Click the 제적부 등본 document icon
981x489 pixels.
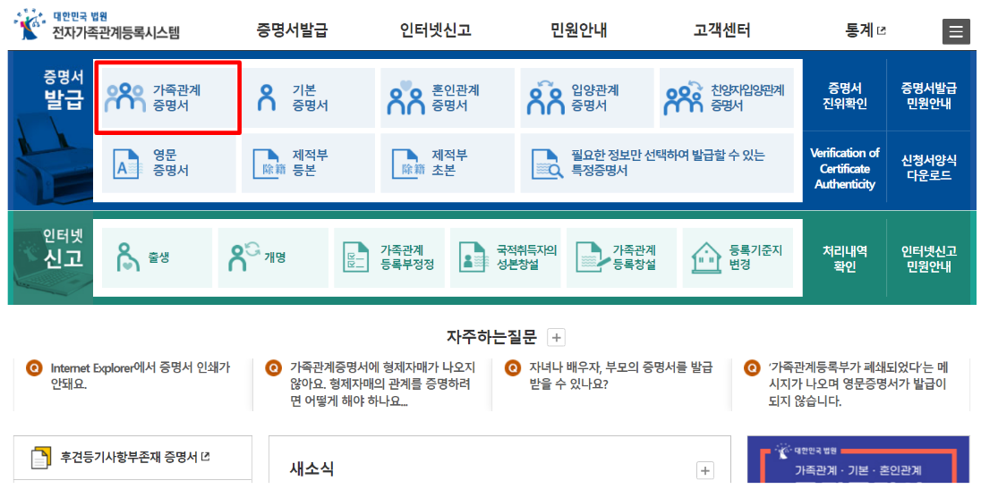[268, 163]
